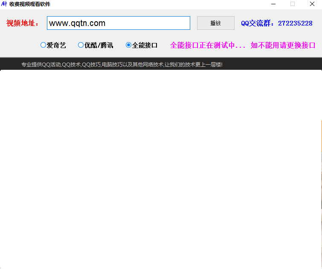322x269 pixels.
Task: Click the video address input field
Action: [x=119, y=23]
